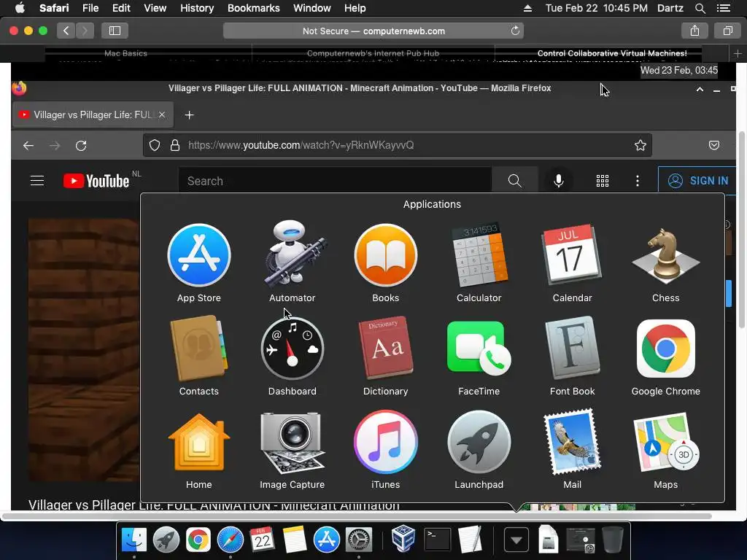
Task: Open Trash in the Dock
Action: (613, 540)
